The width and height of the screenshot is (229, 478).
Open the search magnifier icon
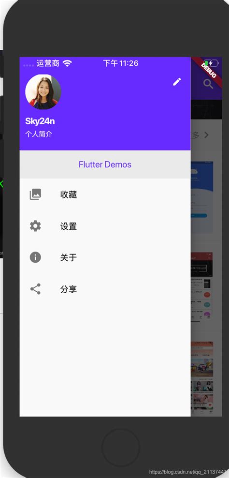[x=208, y=84]
